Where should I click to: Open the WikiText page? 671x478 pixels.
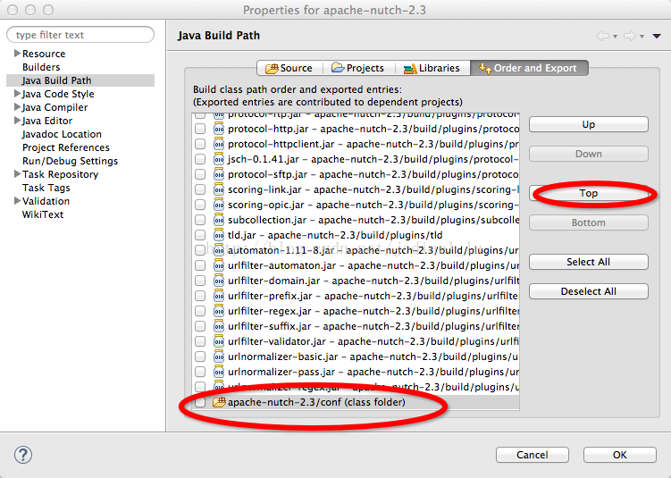coord(43,214)
